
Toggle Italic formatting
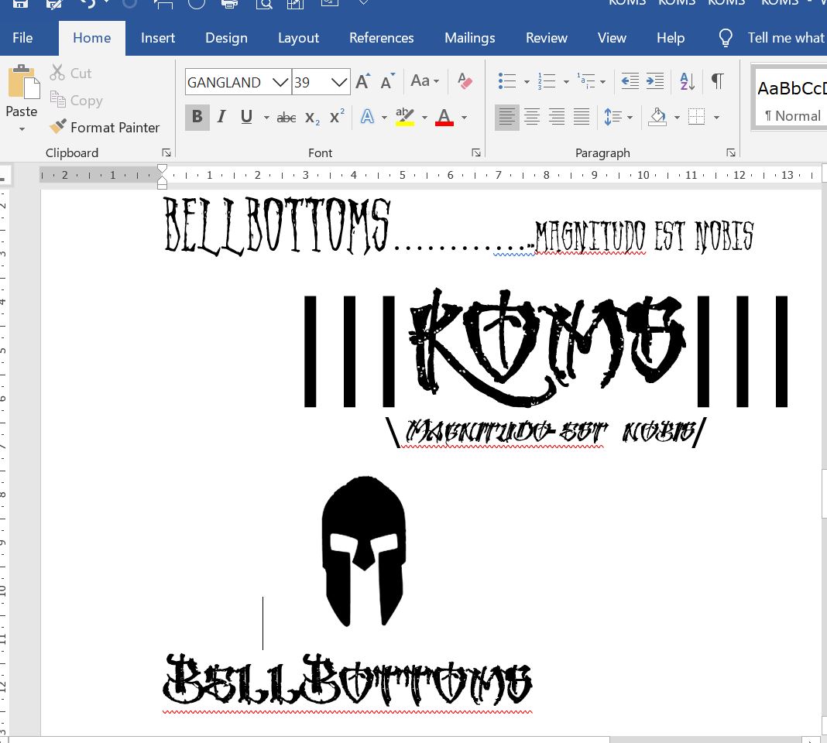tap(221, 117)
